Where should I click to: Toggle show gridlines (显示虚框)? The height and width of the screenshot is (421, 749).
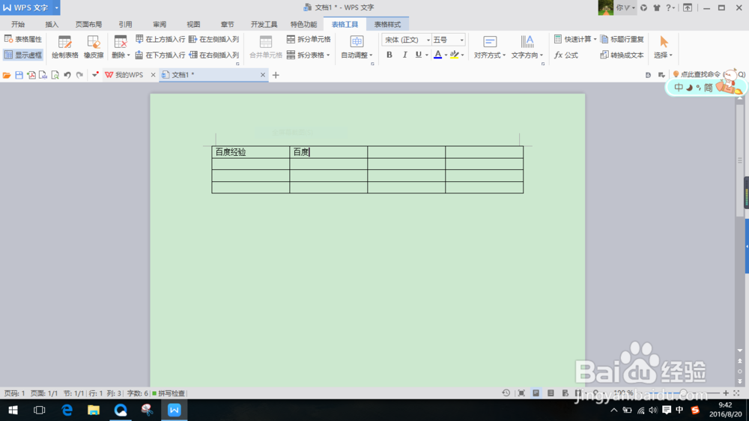point(23,55)
